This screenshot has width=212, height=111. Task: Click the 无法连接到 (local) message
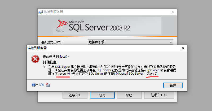56,57
